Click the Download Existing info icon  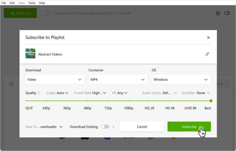tap(113, 127)
